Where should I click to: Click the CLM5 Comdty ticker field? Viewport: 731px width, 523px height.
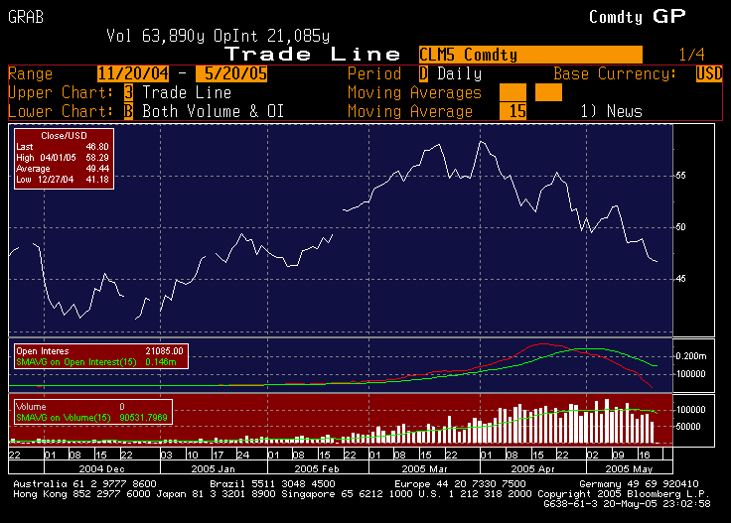tap(529, 55)
